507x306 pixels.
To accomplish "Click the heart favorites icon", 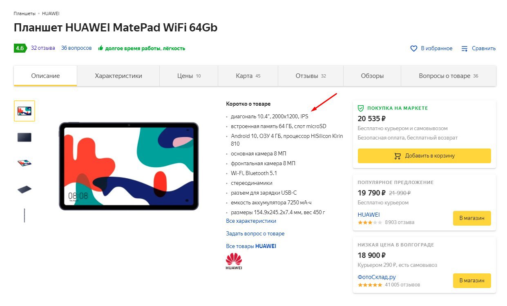I will pyautogui.click(x=414, y=49).
